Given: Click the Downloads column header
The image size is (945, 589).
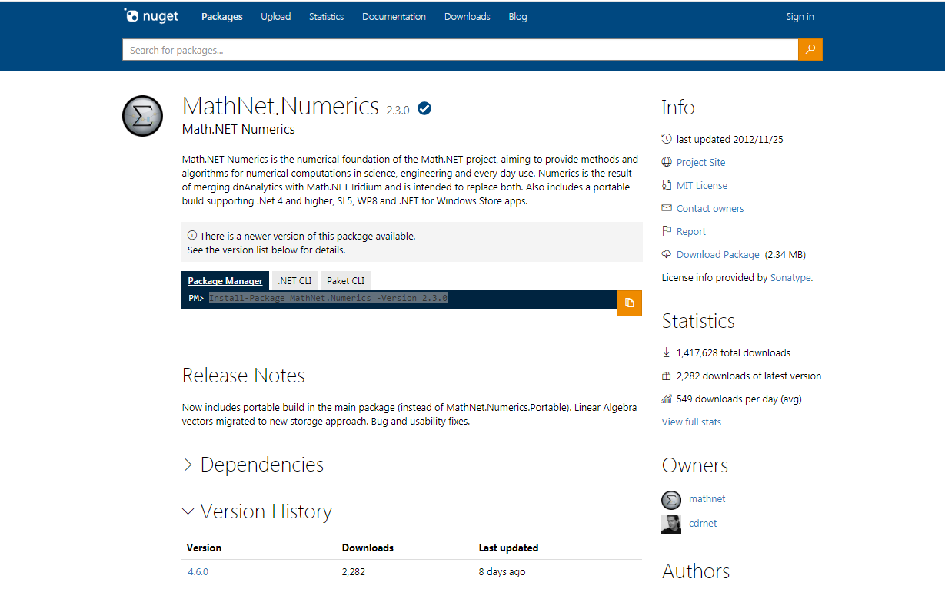Looking at the screenshot, I should click(x=368, y=548).
